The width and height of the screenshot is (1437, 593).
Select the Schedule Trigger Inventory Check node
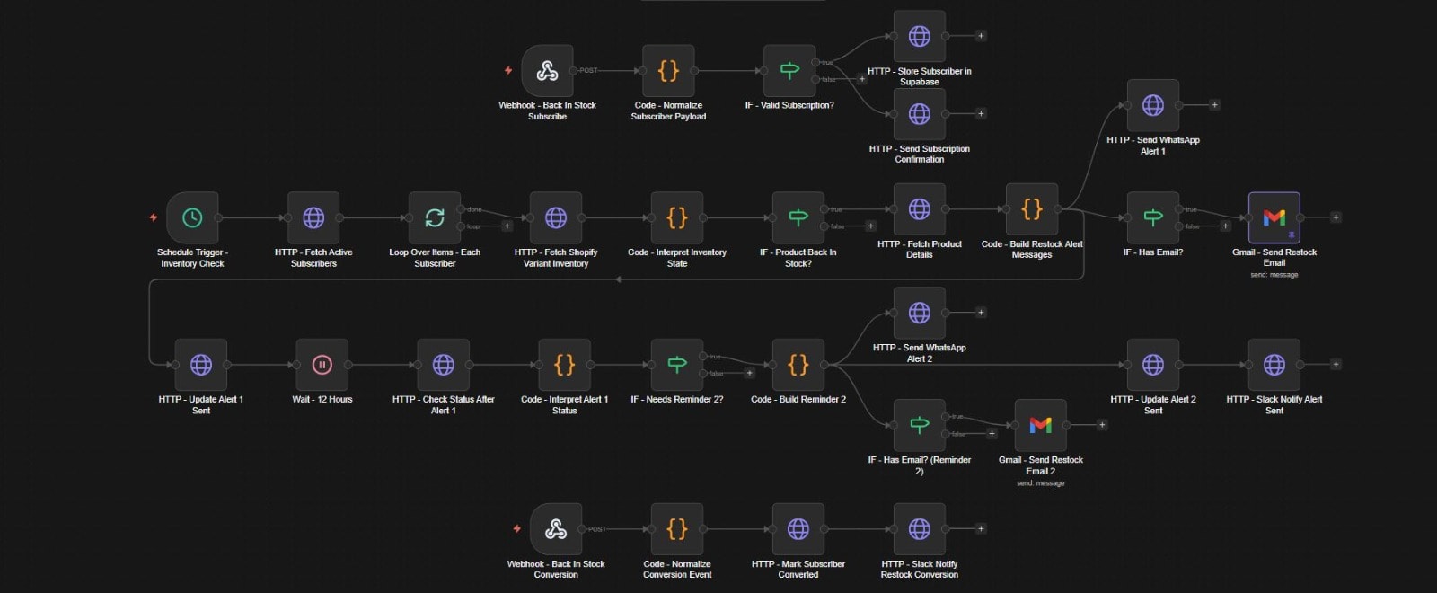(192, 217)
